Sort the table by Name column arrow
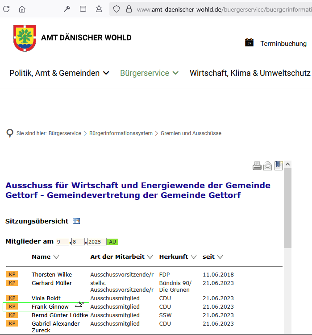The image size is (312, 335). coord(56,257)
